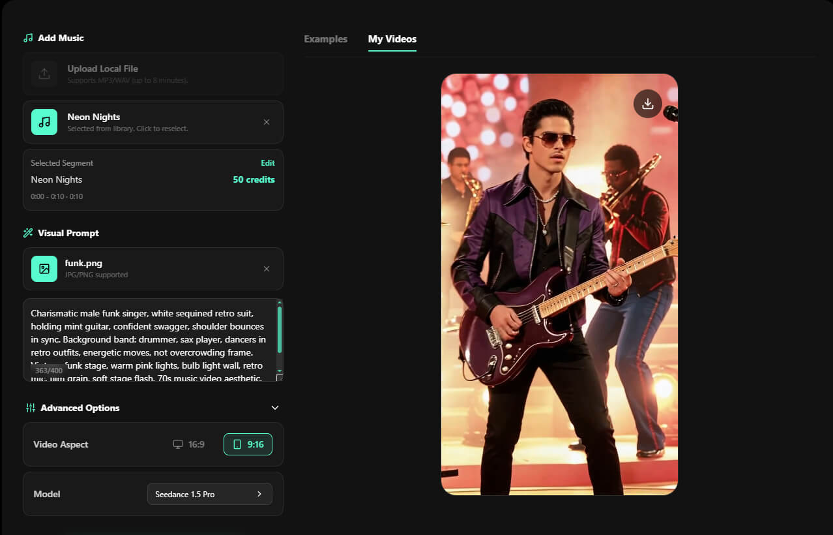Click the Advanced Options sliders icon
Screen dimensions: 833x535
[31, 408]
